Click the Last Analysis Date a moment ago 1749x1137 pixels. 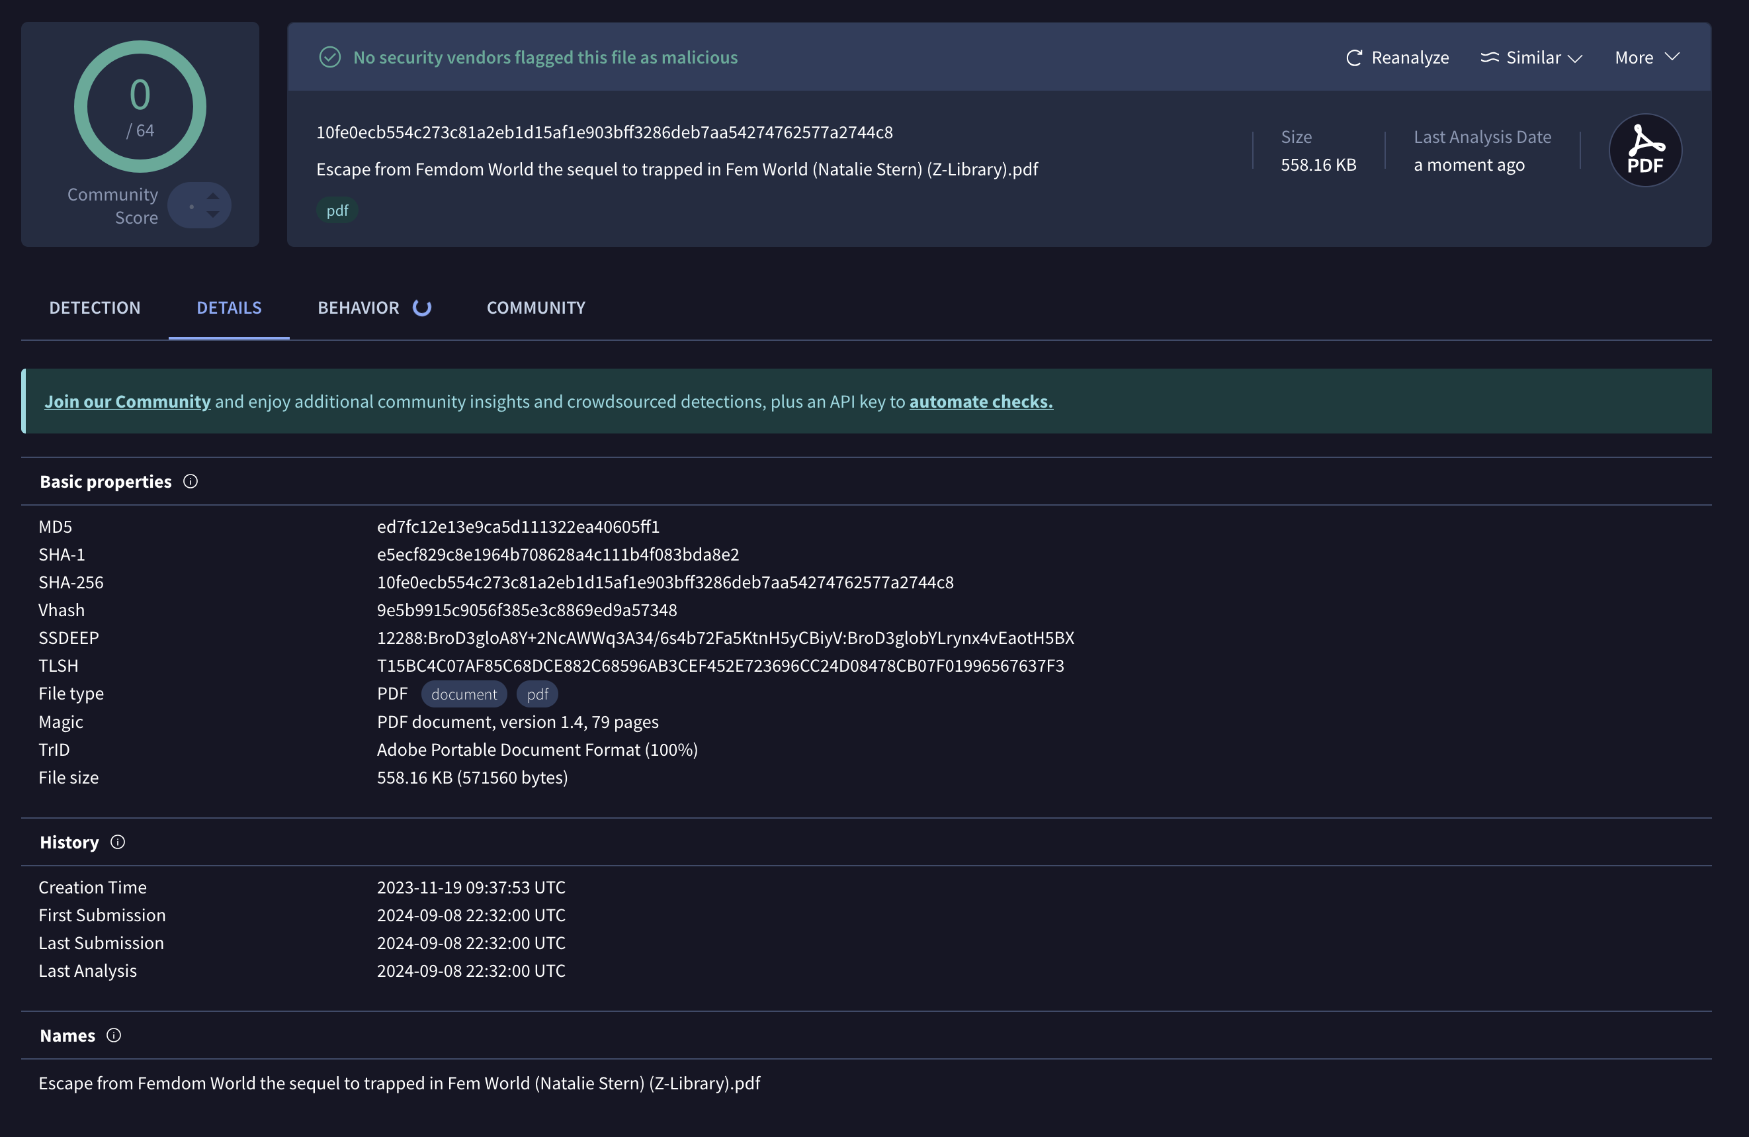click(x=1469, y=165)
